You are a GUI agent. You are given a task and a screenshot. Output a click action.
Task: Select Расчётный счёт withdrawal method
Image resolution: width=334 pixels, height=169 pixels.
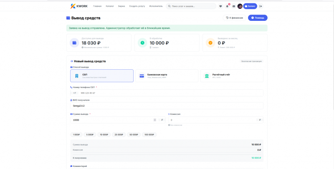[232, 76]
